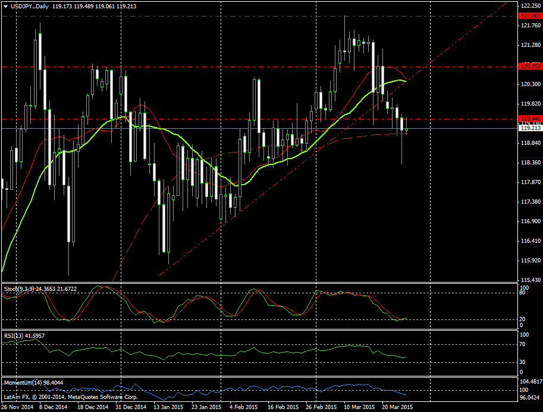
Task: Select the RSI(13) indicator label
Action: [x=14, y=336]
